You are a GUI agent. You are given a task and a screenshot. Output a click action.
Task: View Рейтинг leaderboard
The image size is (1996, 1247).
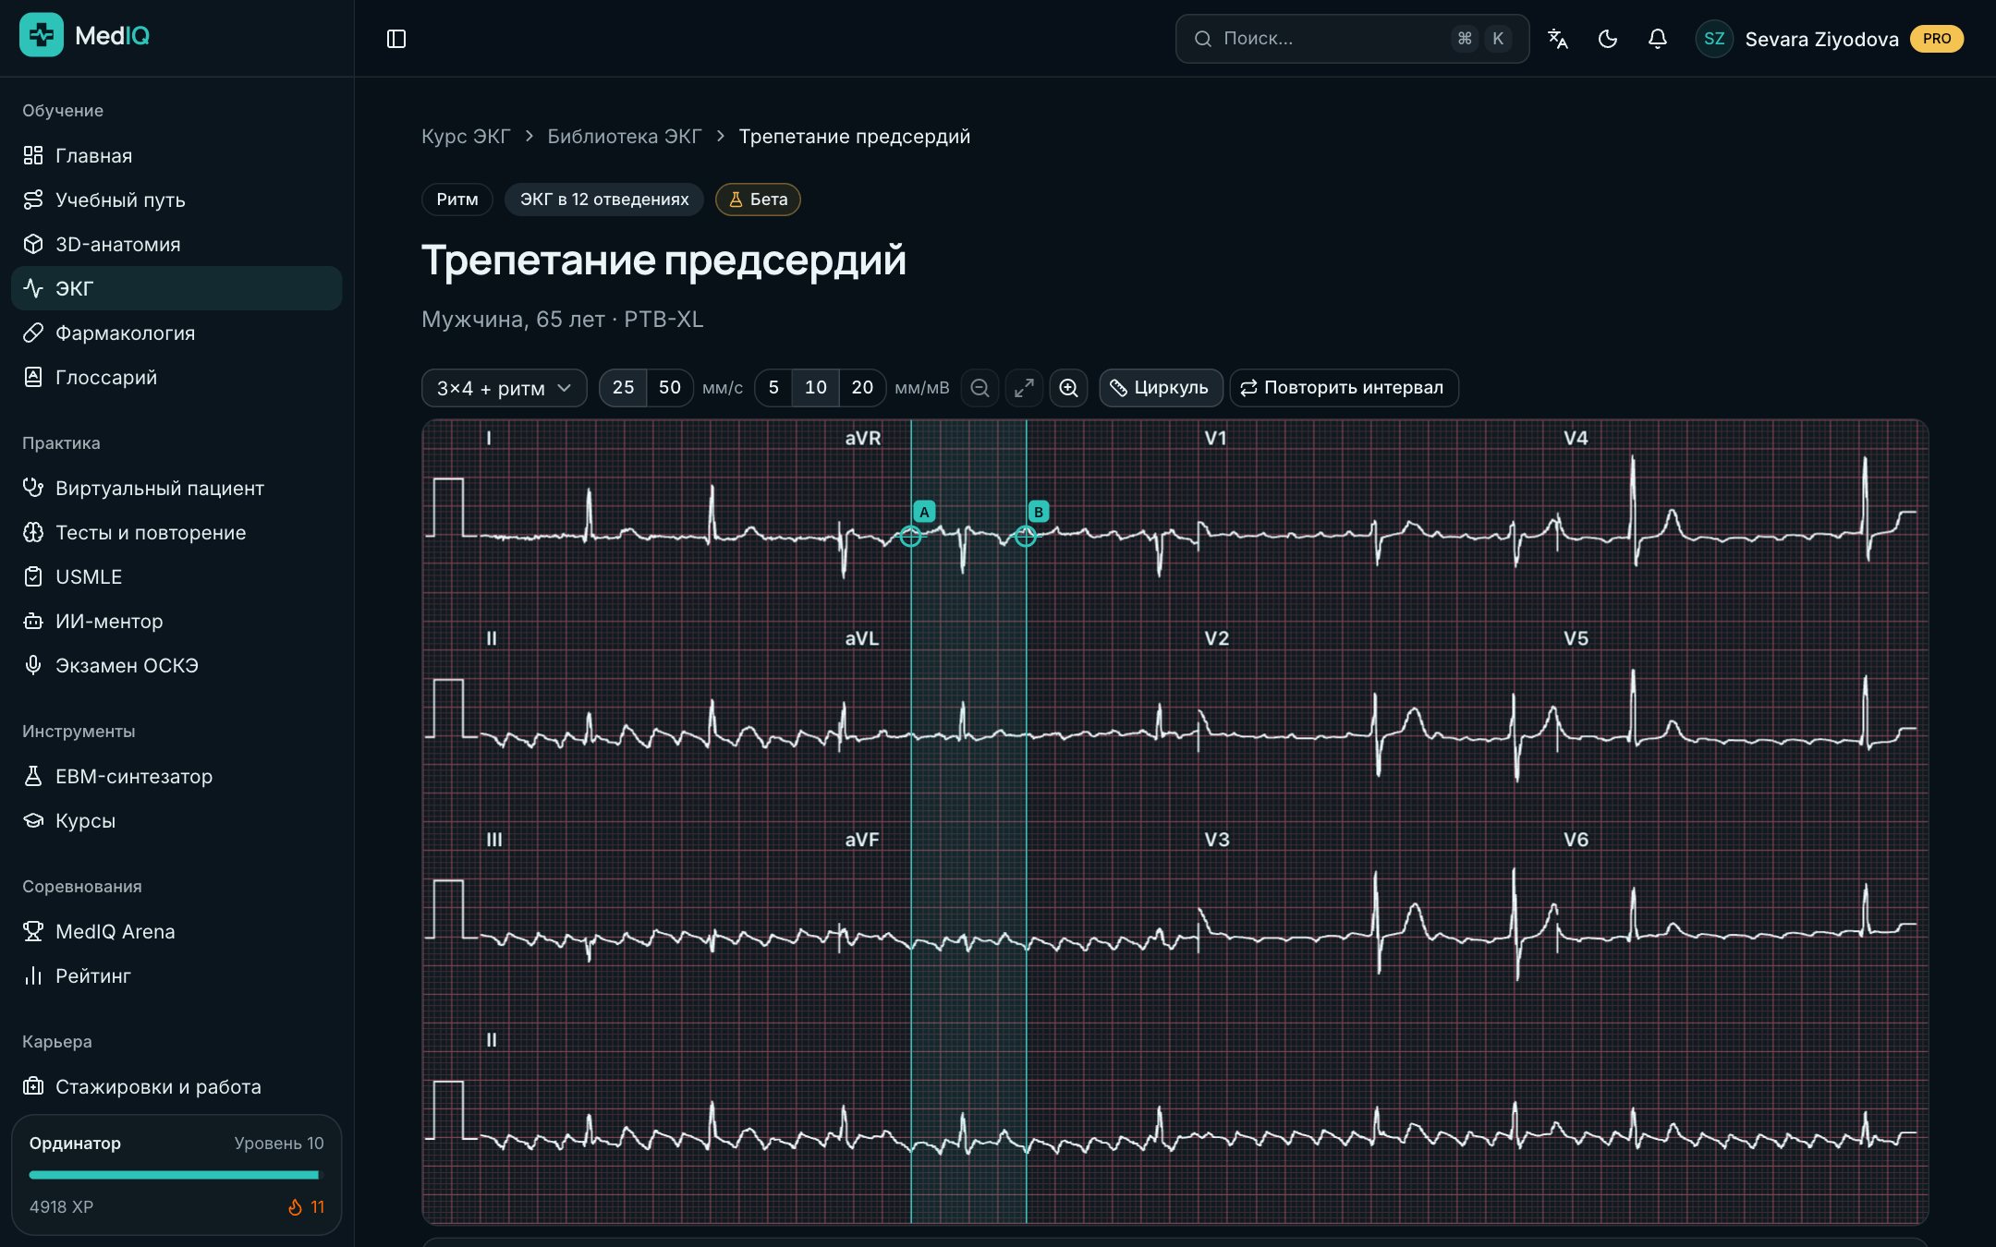[x=176, y=975]
